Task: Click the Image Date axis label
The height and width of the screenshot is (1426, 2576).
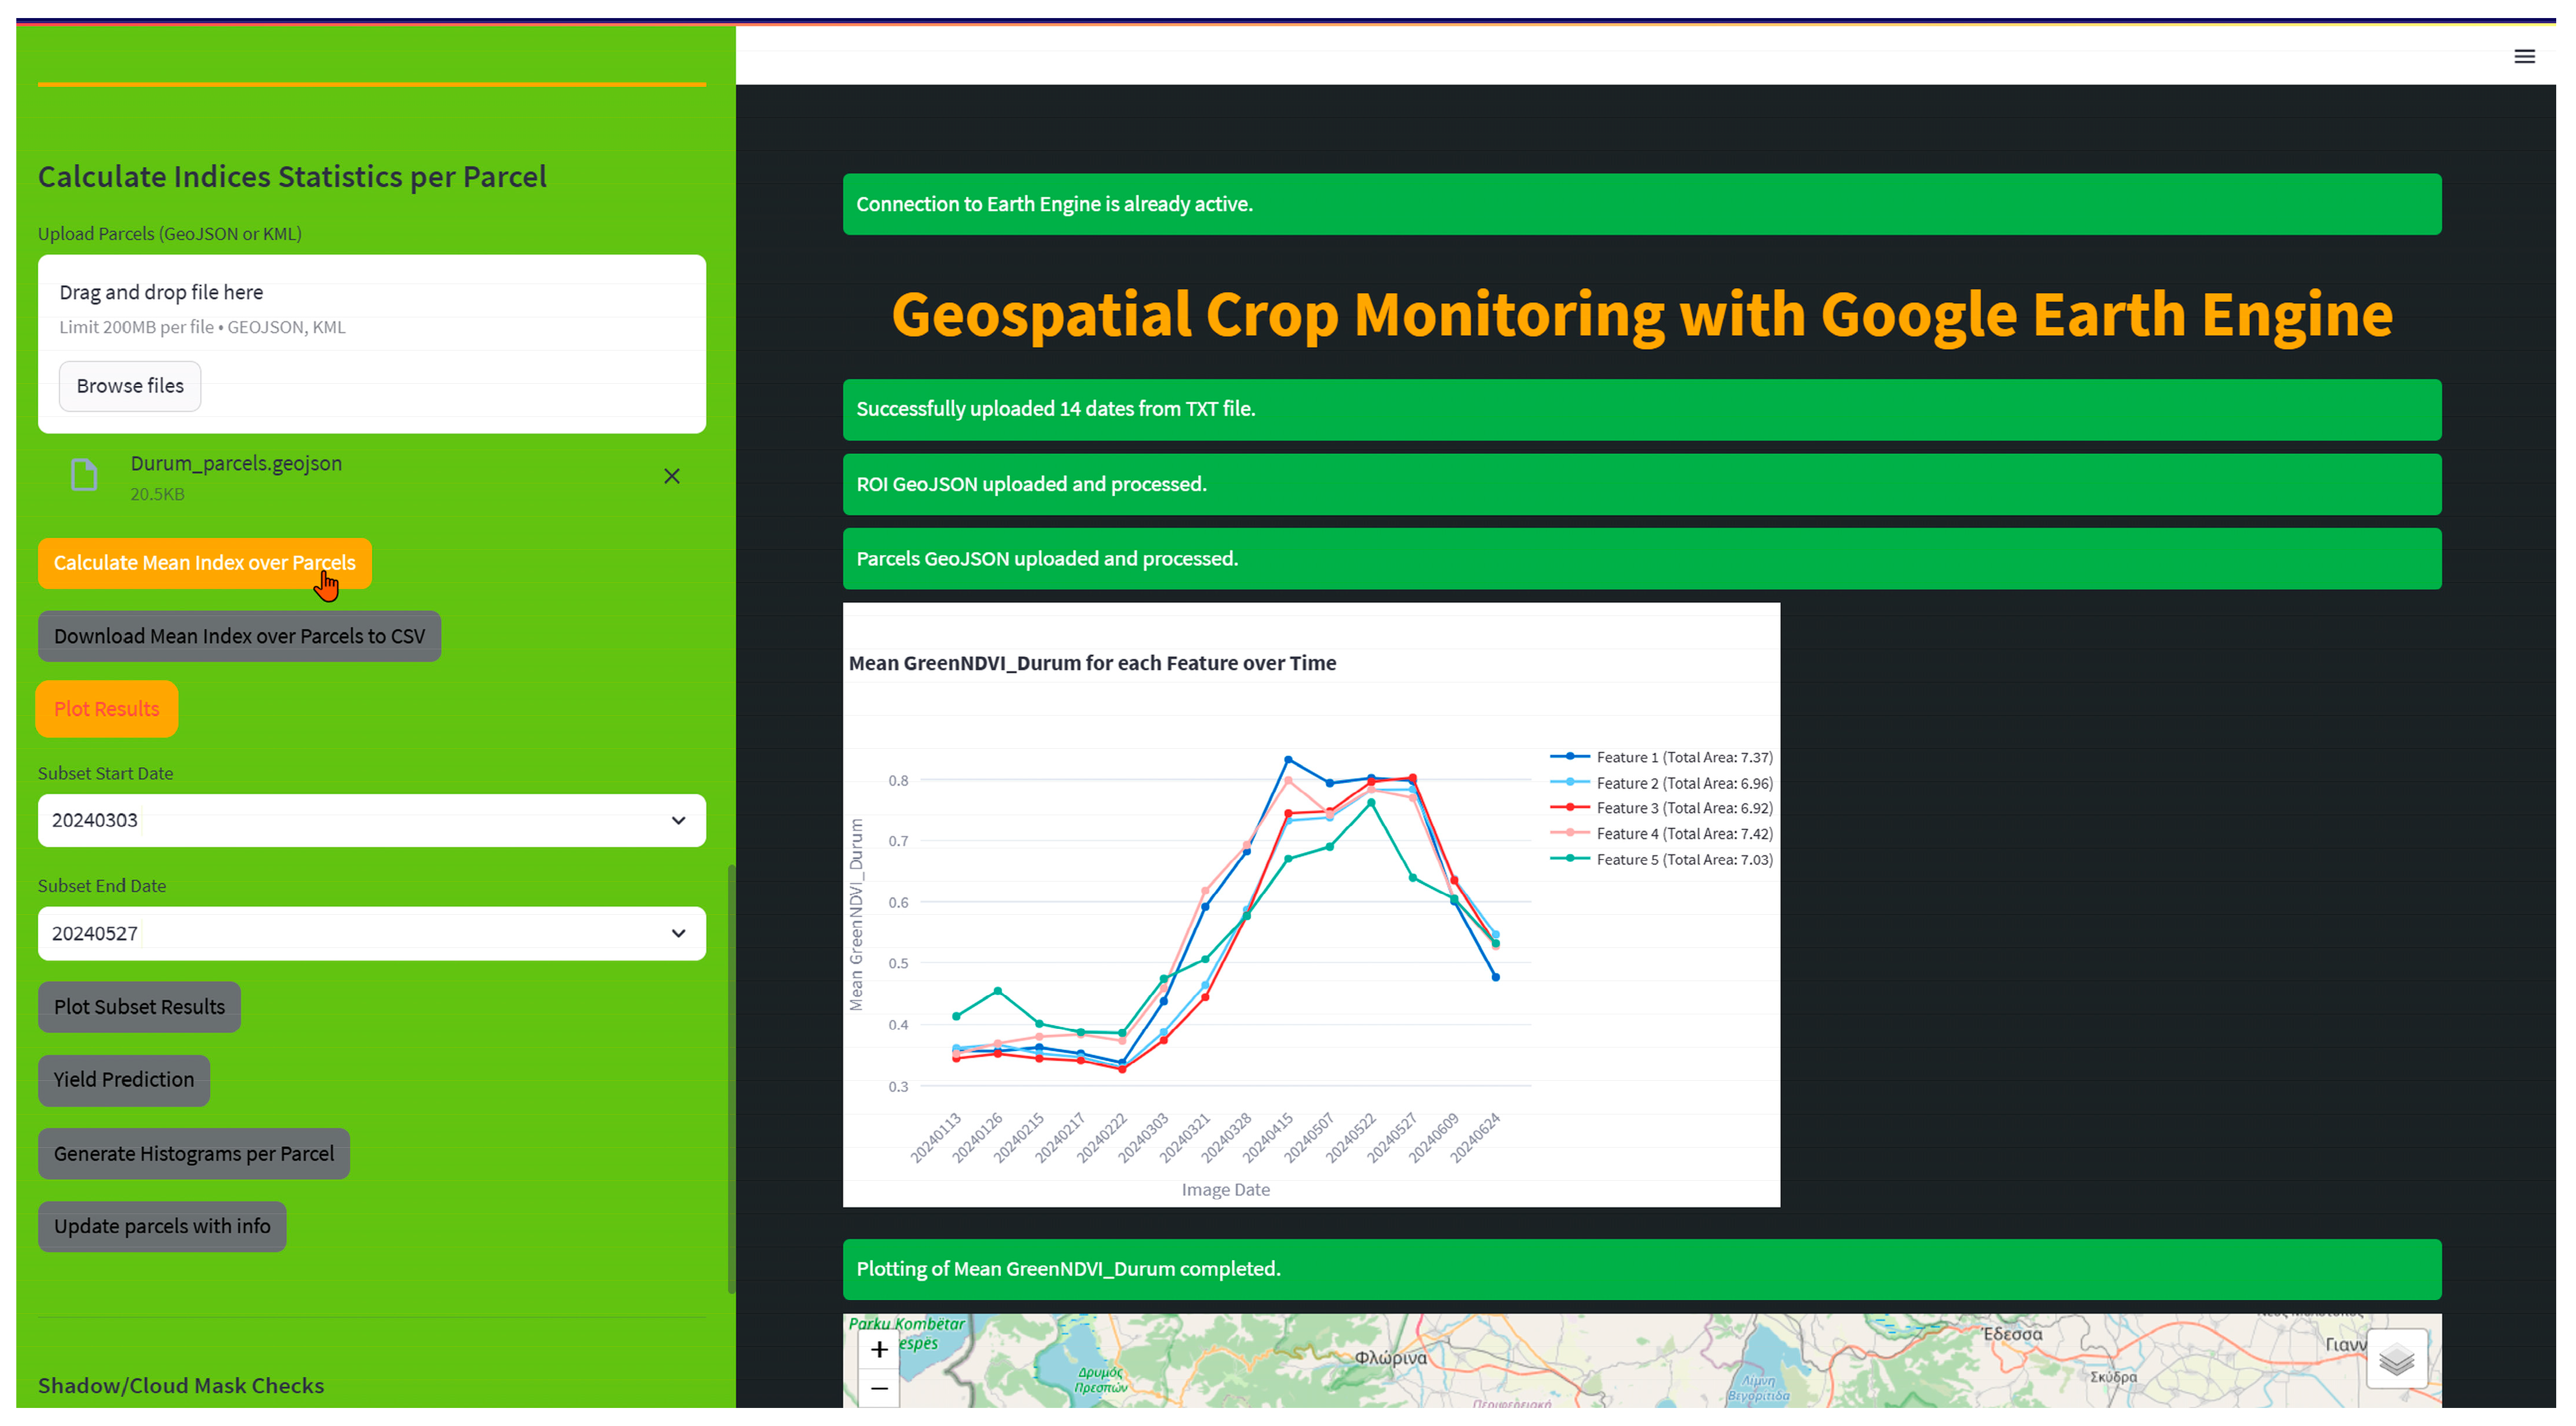Action: click(1226, 1190)
